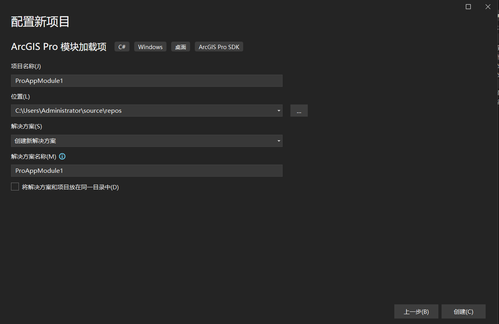Viewport: 499px width, 324px height.
Task: Click into the 解决方案名称 text field
Action: 147,170
